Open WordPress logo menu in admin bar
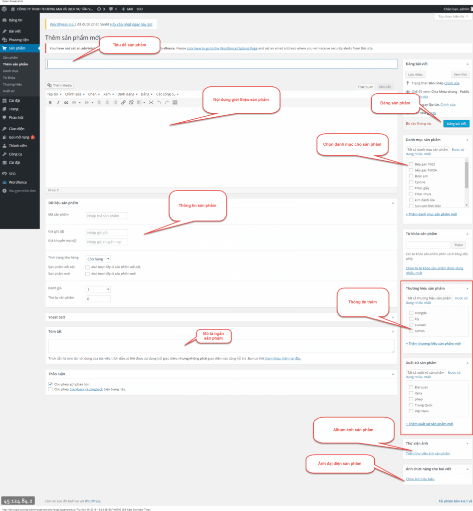 [x=4, y=9]
